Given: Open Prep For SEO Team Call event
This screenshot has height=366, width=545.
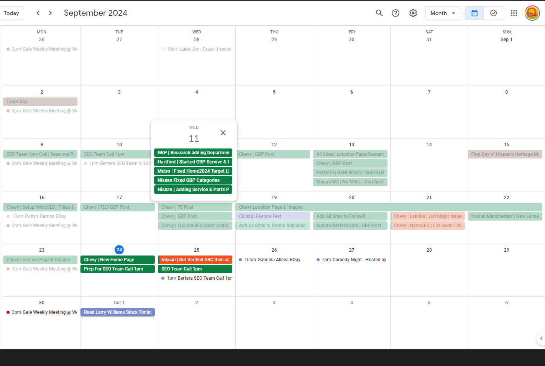Looking at the screenshot, I should (118, 269).
